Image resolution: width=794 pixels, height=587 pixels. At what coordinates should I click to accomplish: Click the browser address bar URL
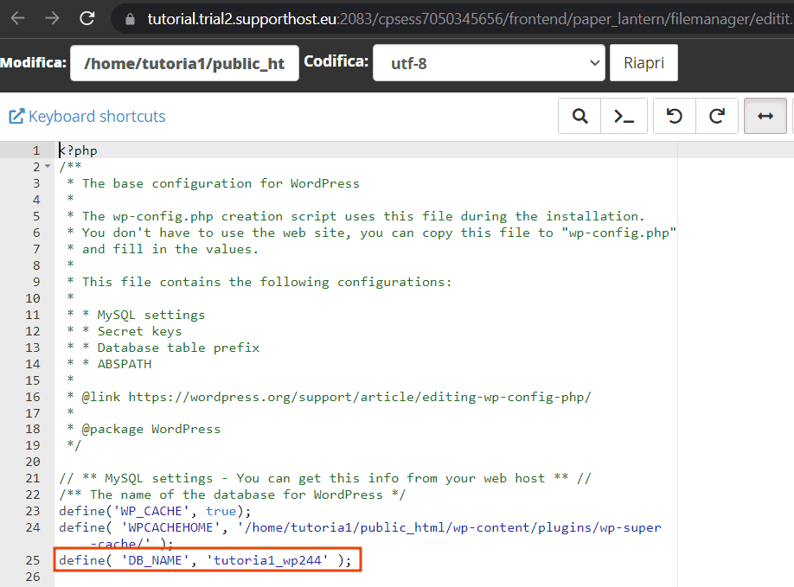coord(469,19)
